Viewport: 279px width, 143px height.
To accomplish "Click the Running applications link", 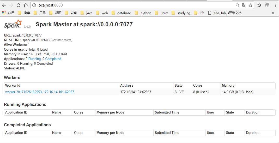I will coord(34,59).
